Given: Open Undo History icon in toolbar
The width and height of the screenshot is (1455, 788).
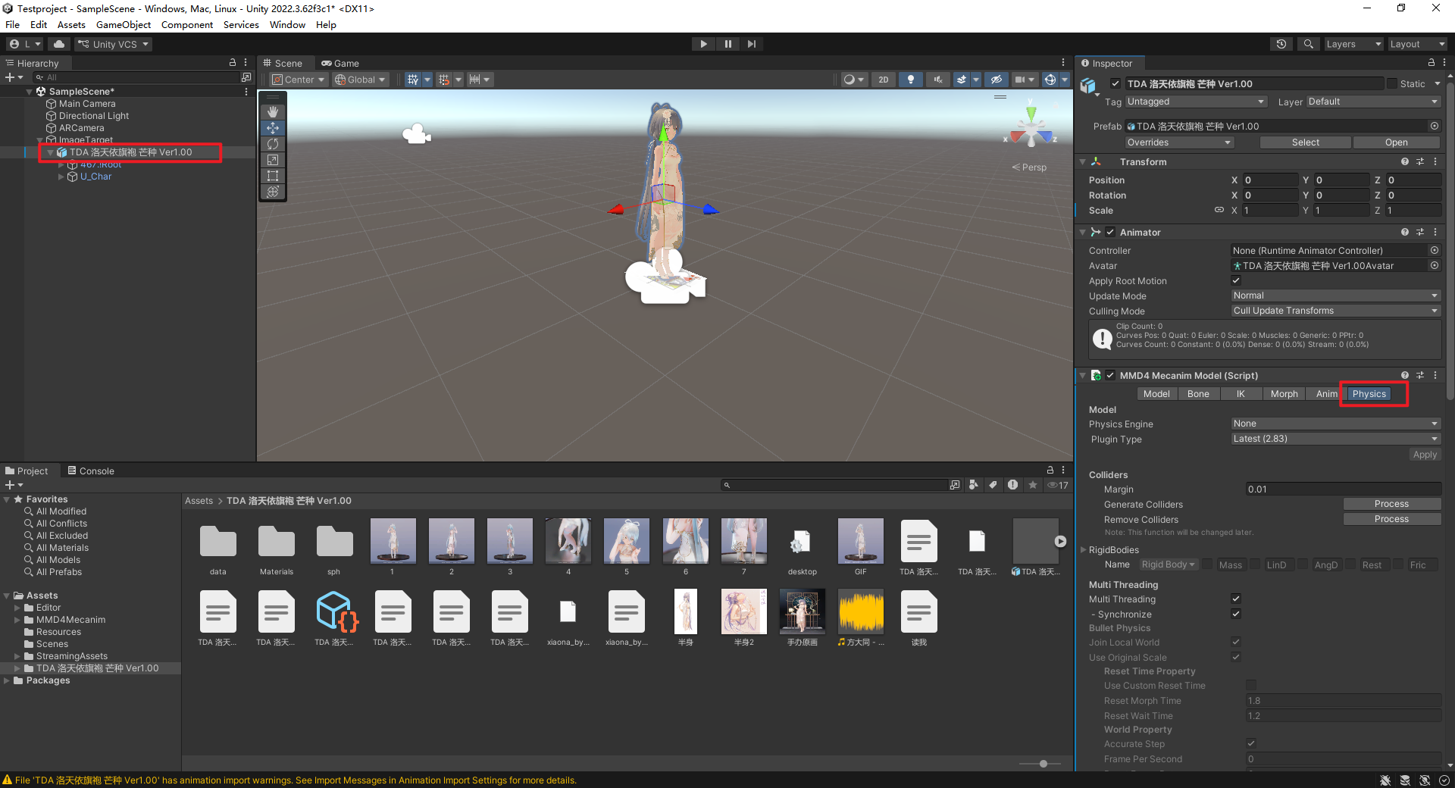Looking at the screenshot, I should click(1281, 44).
